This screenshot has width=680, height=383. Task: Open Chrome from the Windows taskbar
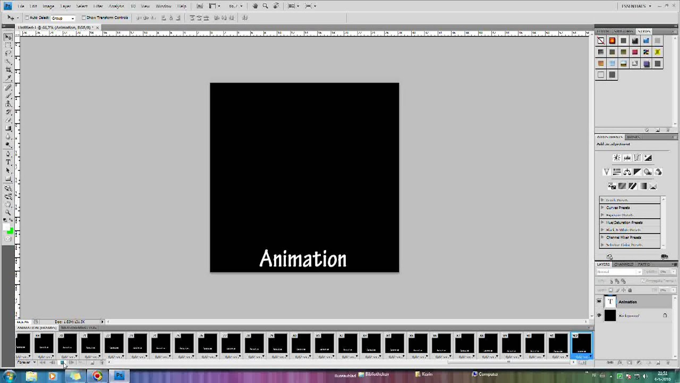tap(97, 376)
